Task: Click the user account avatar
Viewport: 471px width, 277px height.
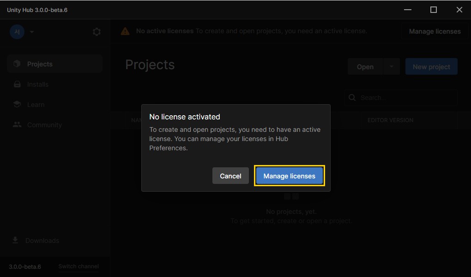Action: point(17,32)
